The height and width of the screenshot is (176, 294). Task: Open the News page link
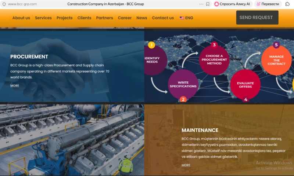(142, 18)
